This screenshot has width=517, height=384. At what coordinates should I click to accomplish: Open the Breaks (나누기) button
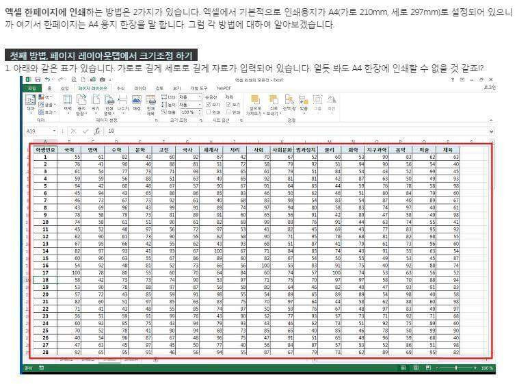[122, 104]
